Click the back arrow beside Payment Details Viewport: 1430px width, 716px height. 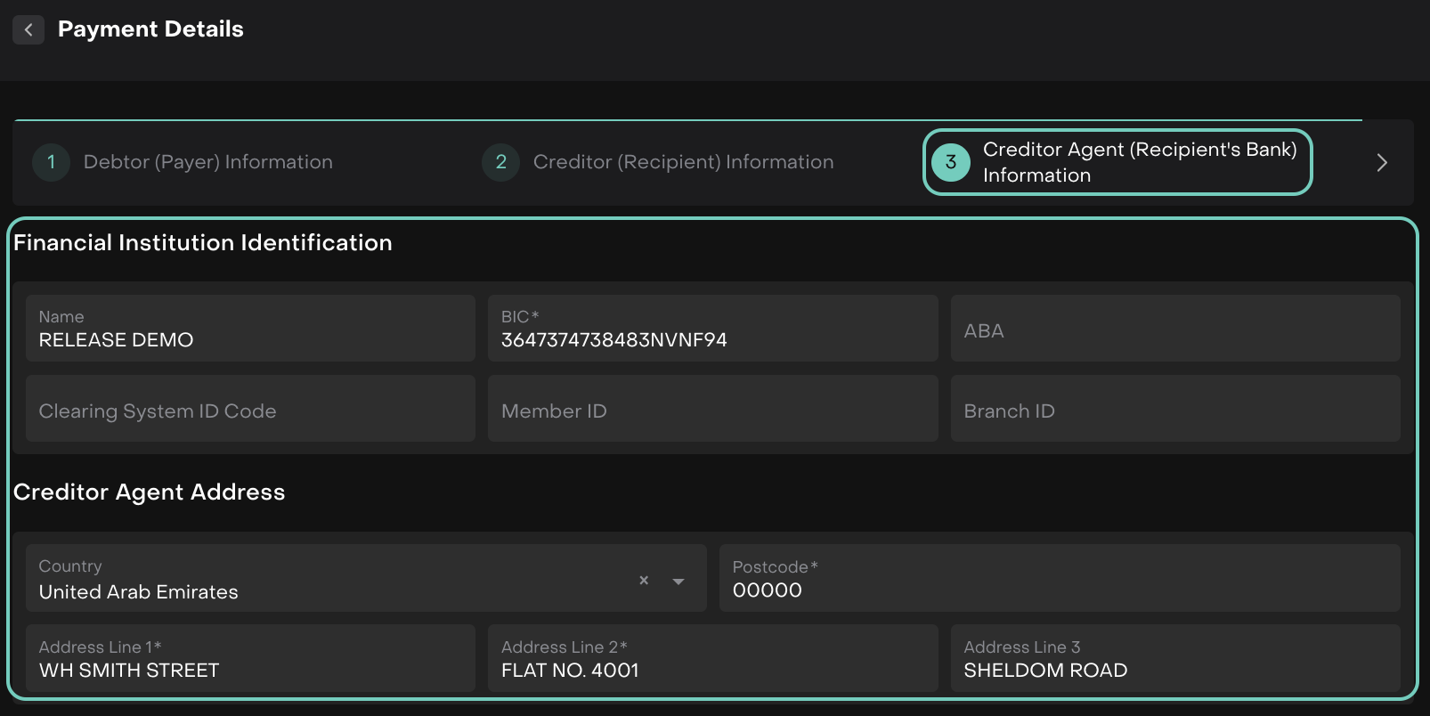[x=28, y=29]
